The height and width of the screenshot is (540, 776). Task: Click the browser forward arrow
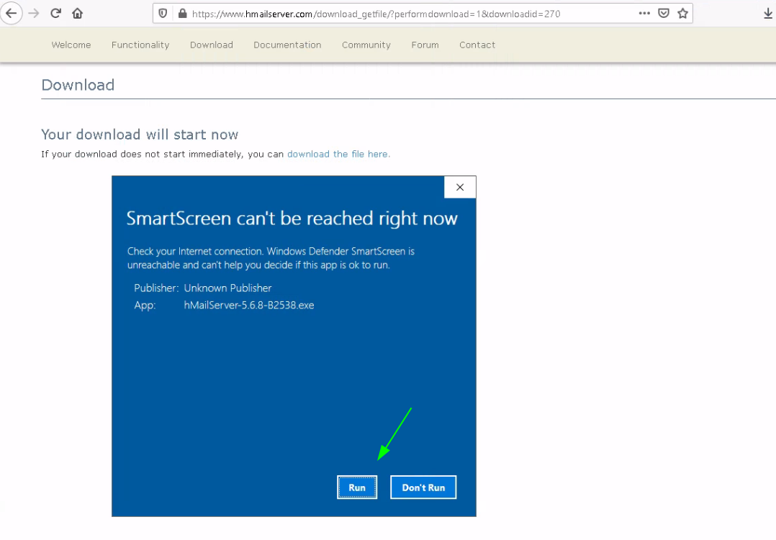[x=34, y=14]
